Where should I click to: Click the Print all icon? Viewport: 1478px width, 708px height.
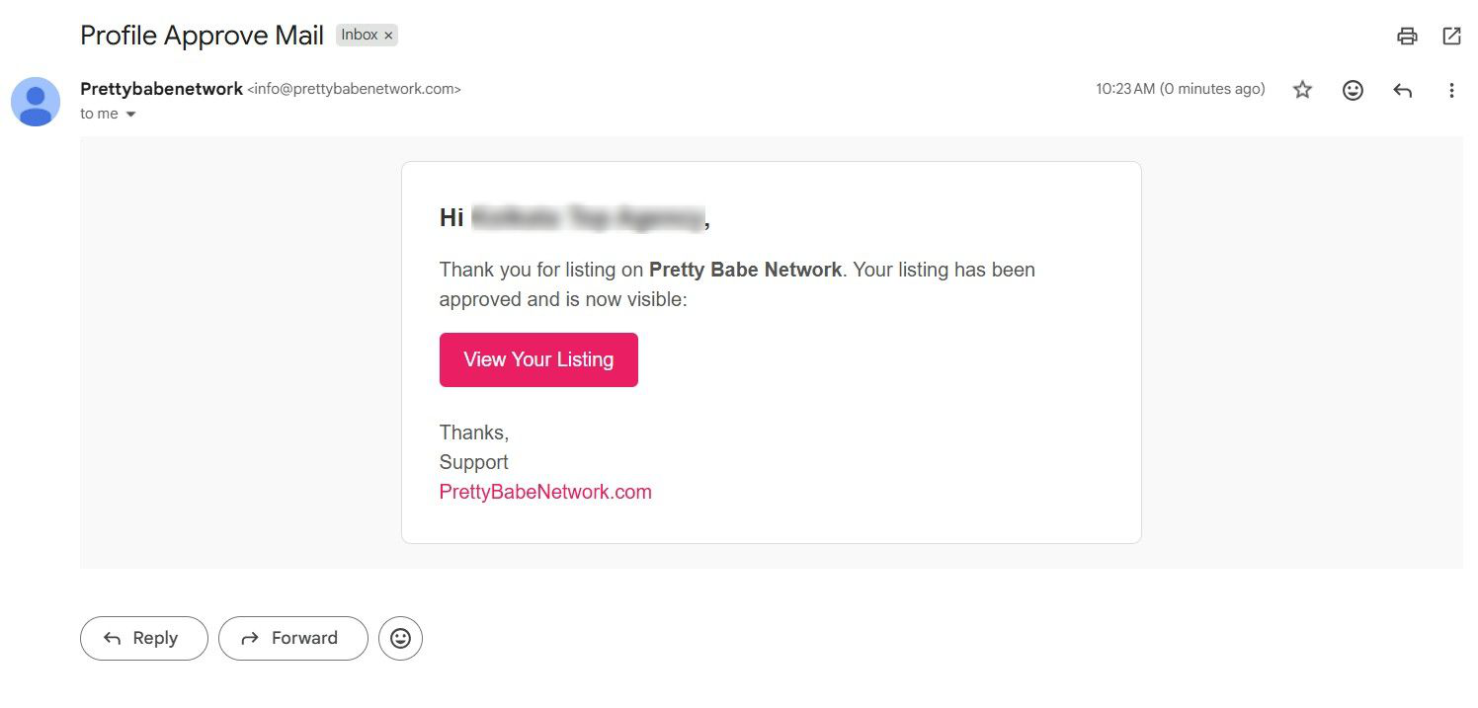1407,37
